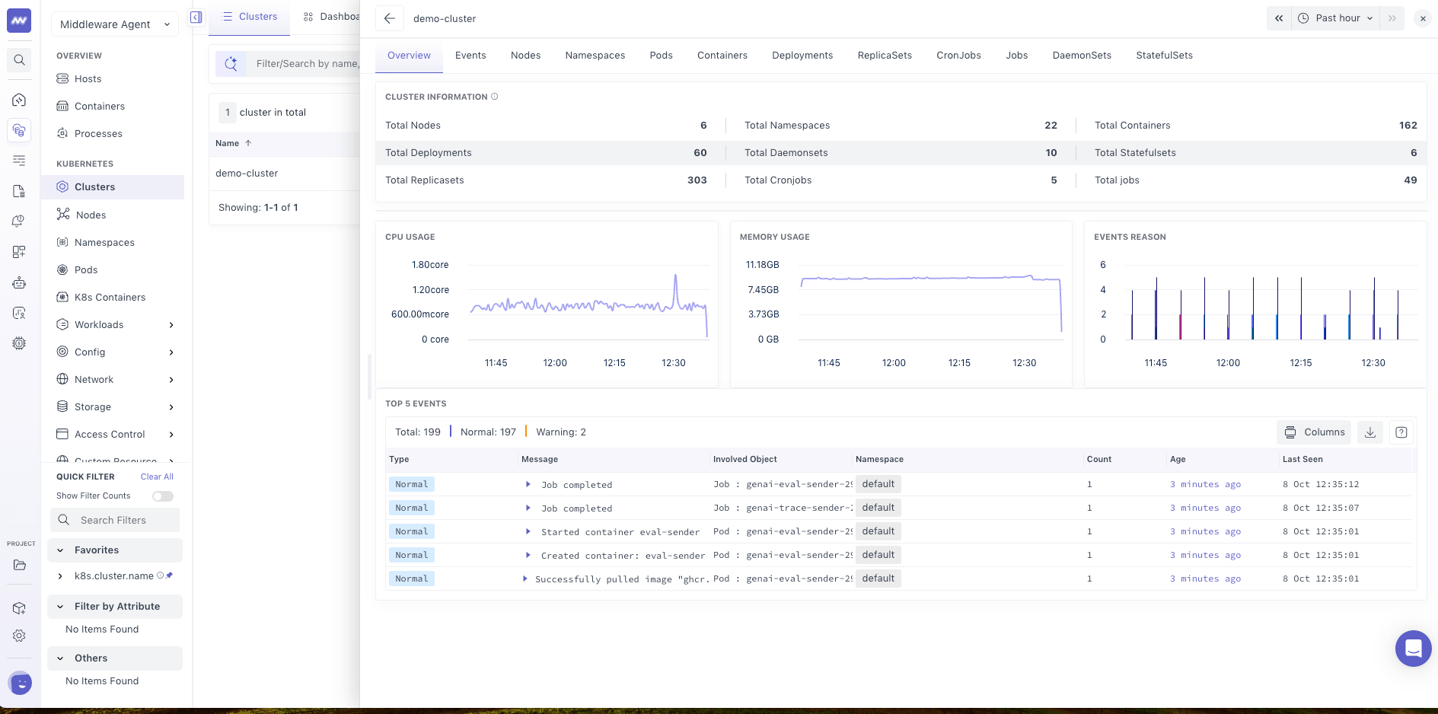This screenshot has height=714, width=1438.
Task: Sort clusters by Name arrow
Action: click(248, 143)
